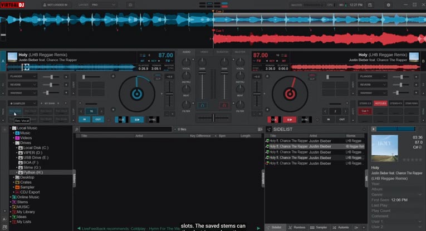The height and width of the screenshot is (231, 426).
Task: Switch mixer to SCRATCH tab
Action: [x=222, y=52]
